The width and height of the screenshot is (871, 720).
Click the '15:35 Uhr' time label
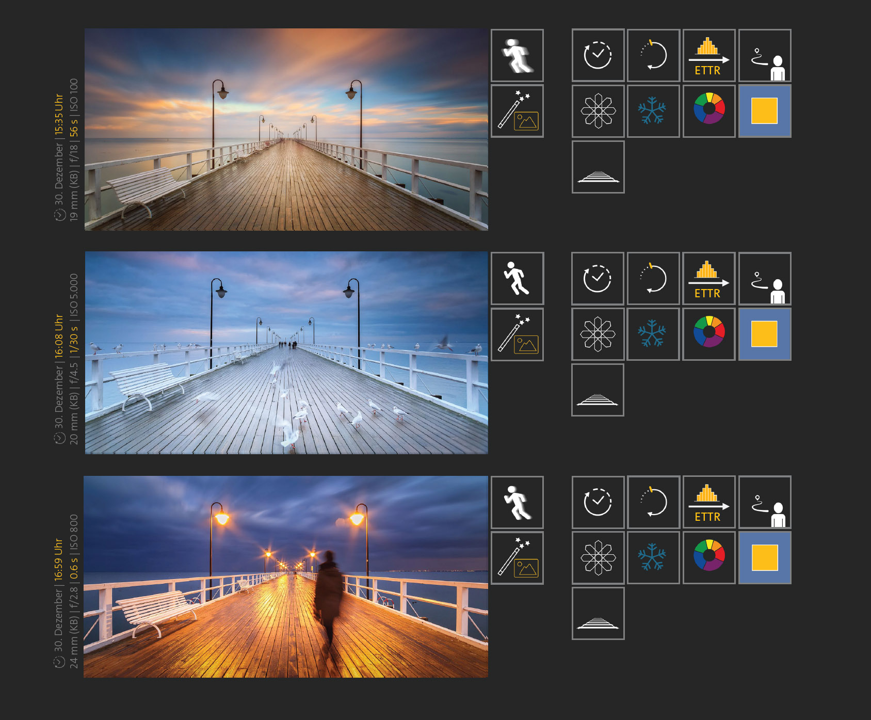coord(59,115)
